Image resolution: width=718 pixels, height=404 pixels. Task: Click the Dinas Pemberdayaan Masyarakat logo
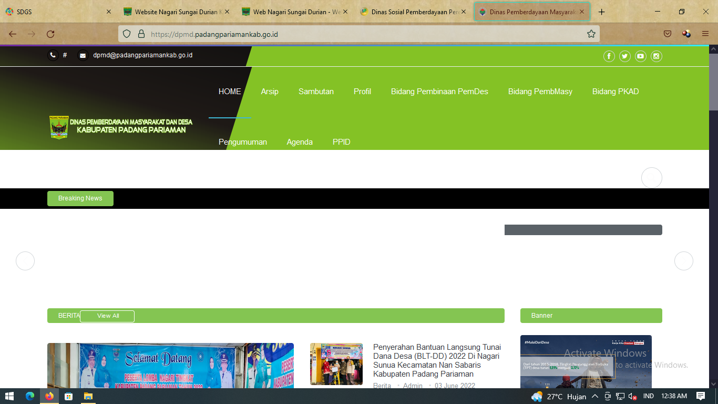[121, 127]
